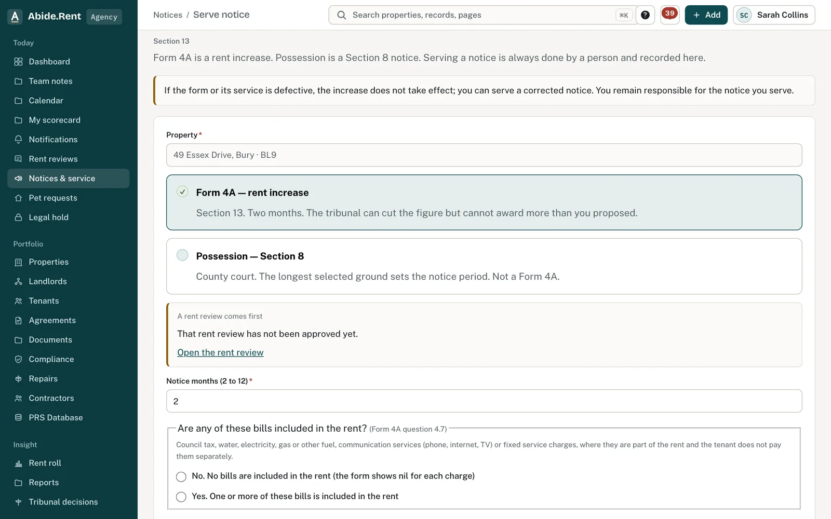
Task: Open Repairs page
Action: coord(68,379)
